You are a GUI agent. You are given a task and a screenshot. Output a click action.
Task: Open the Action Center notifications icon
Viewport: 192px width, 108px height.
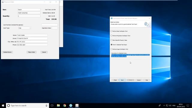coord(188,105)
